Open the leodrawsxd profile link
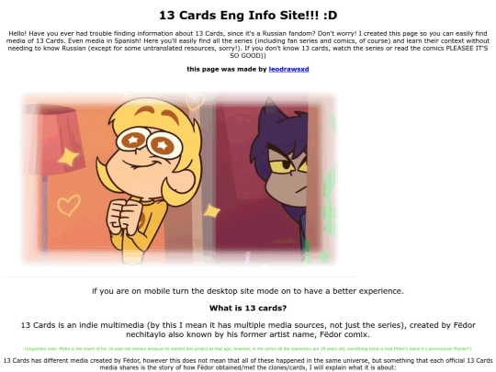Viewport: 496px width, 372px height. coord(288,69)
